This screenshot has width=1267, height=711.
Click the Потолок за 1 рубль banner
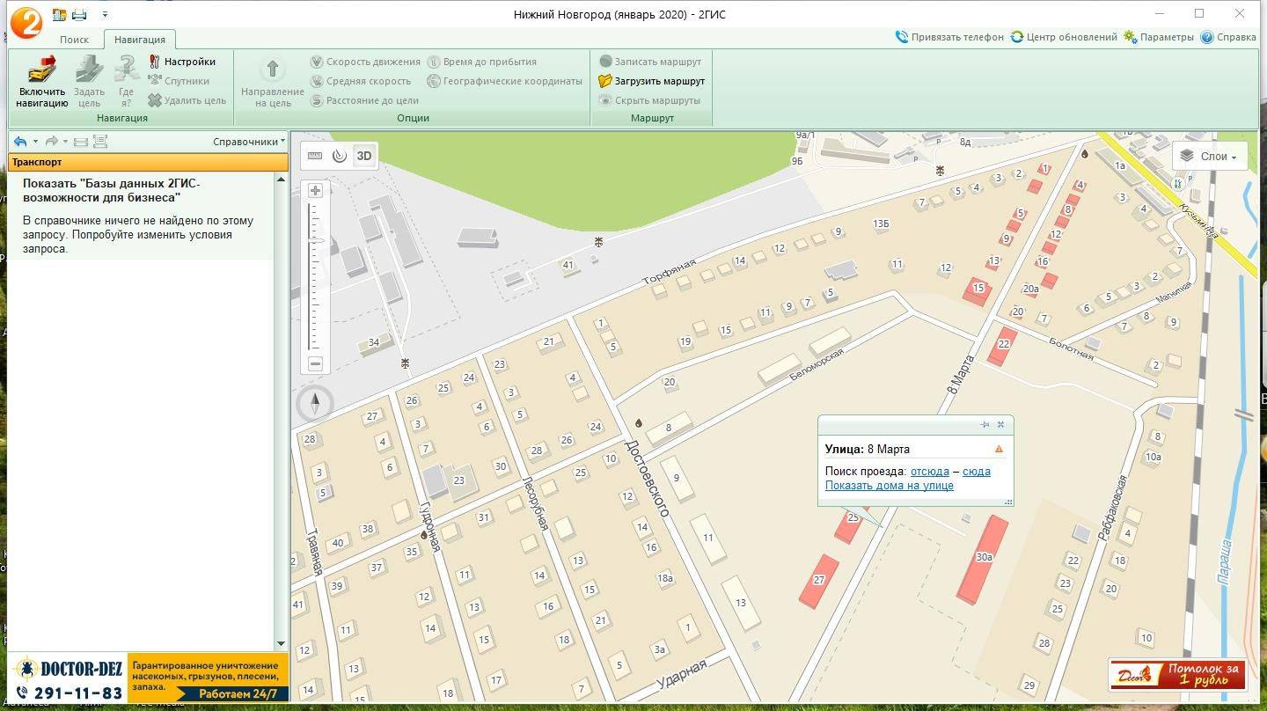click(x=1177, y=675)
